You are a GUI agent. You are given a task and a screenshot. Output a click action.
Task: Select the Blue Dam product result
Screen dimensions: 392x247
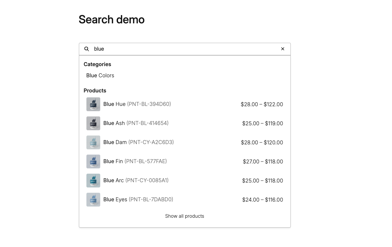185,142
